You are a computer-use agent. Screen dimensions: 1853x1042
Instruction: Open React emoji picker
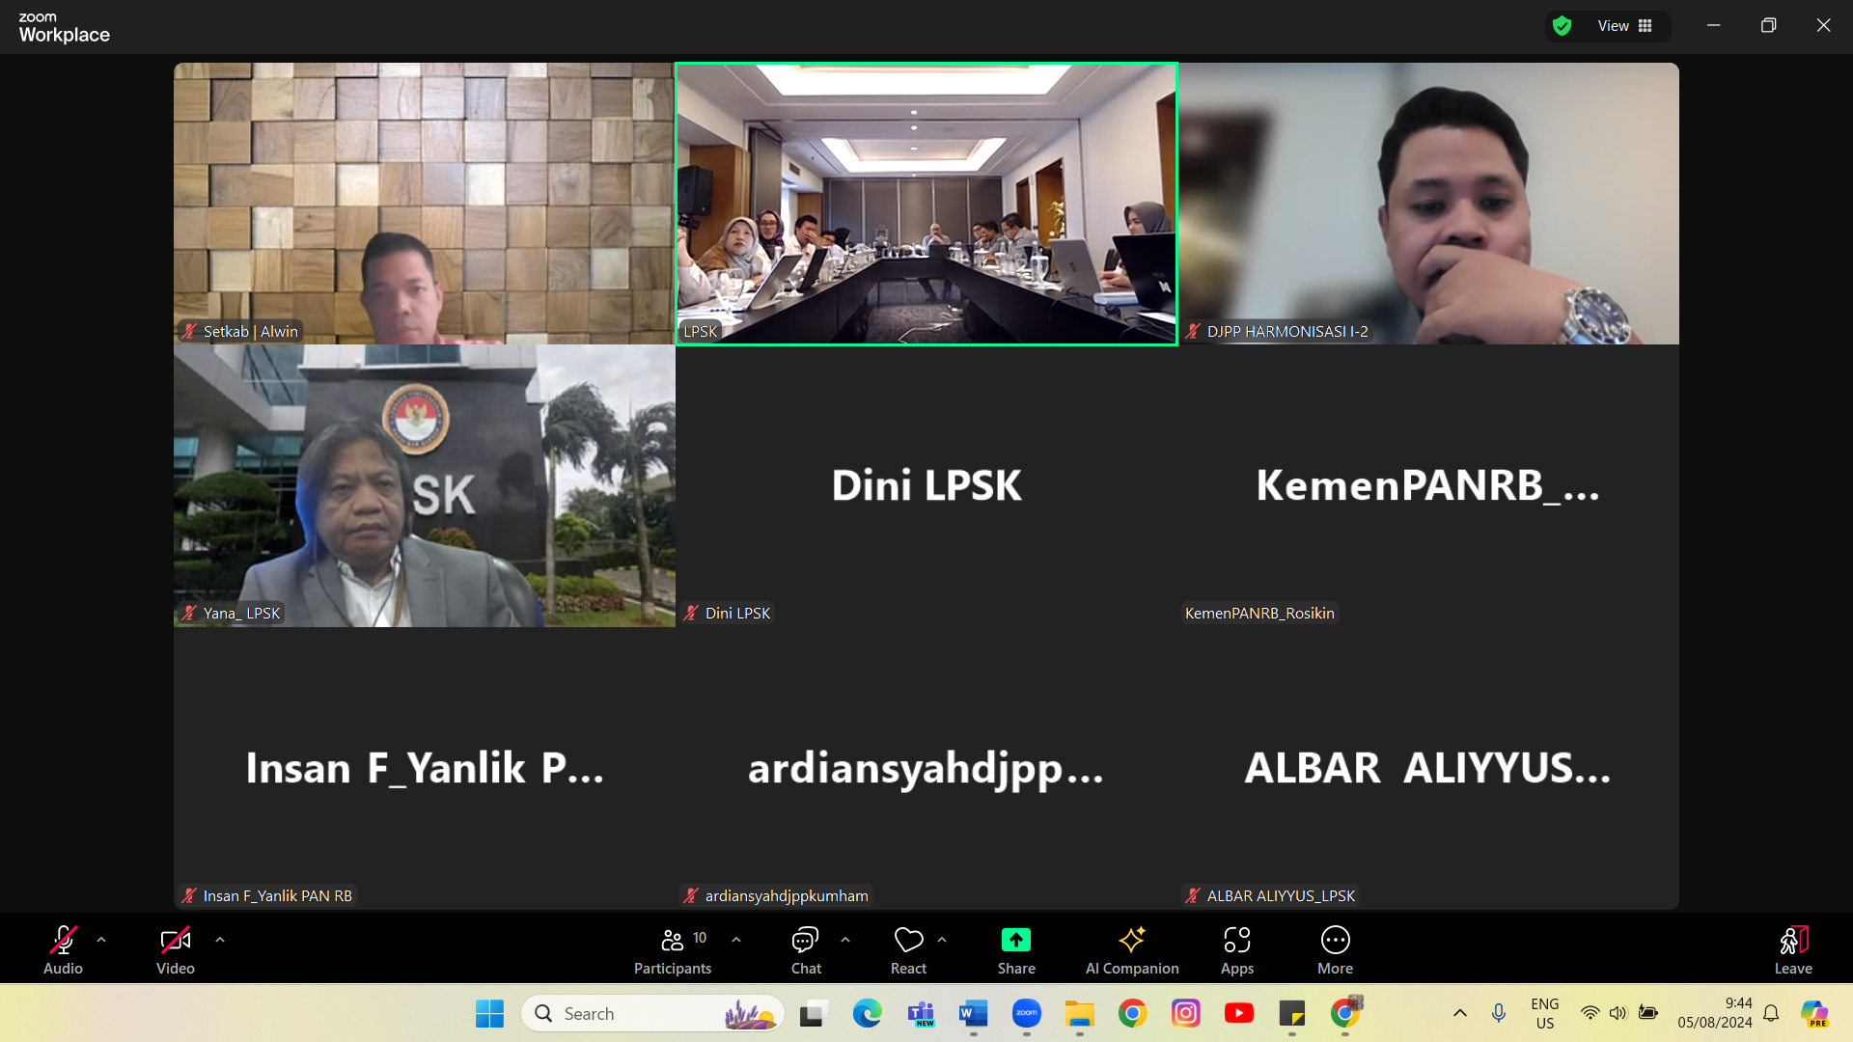[908, 949]
